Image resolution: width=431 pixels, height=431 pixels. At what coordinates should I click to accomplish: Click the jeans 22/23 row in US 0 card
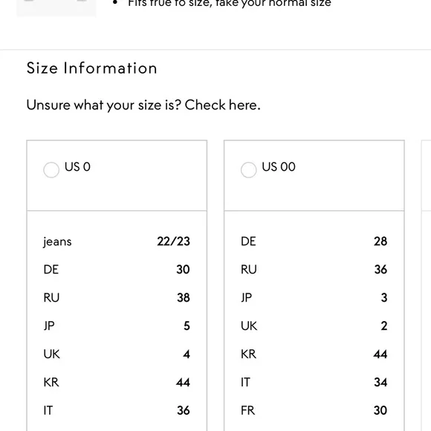[117, 242]
